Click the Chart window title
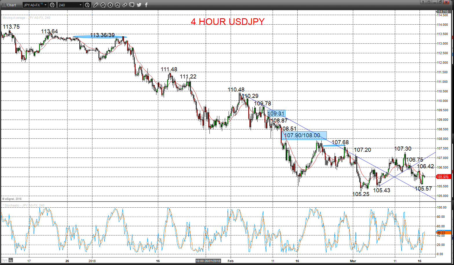This screenshot has height=265, width=454. coord(12,5)
